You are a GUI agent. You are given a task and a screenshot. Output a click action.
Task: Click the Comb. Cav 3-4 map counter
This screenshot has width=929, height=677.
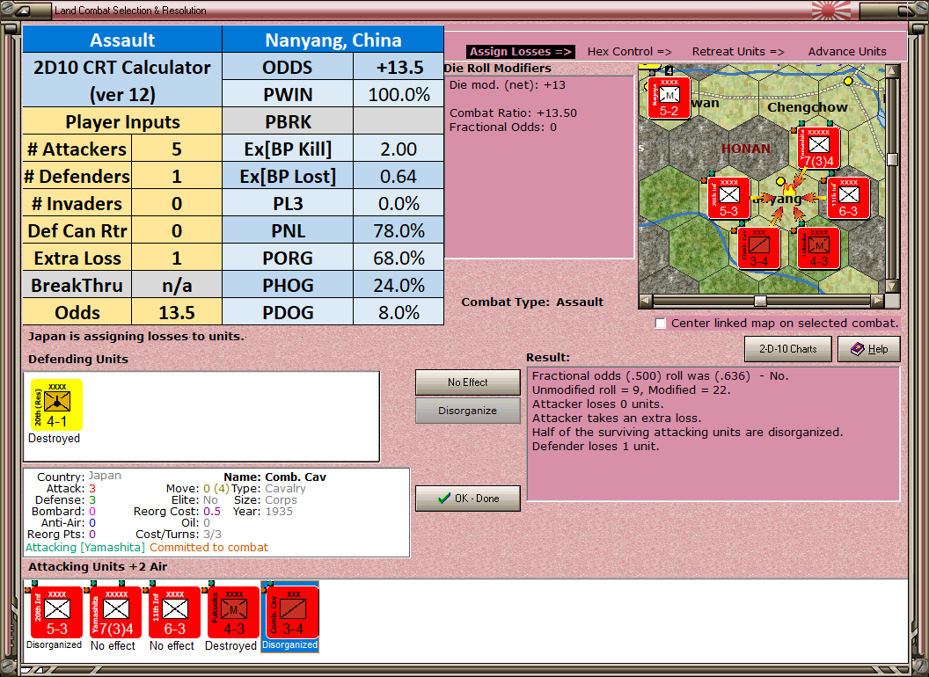(x=758, y=248)
